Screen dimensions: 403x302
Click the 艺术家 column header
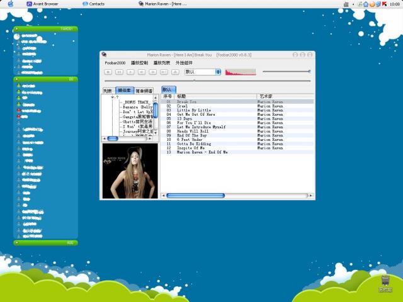tap(285, 96)
